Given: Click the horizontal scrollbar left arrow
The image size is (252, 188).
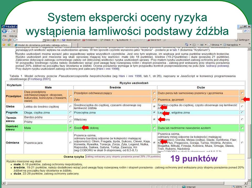Looking at the screenshot, I should [x=3, y=183].
